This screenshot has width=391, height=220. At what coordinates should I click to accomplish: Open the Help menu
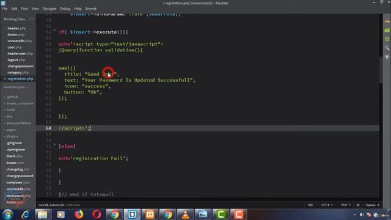[x=78, y=9]
